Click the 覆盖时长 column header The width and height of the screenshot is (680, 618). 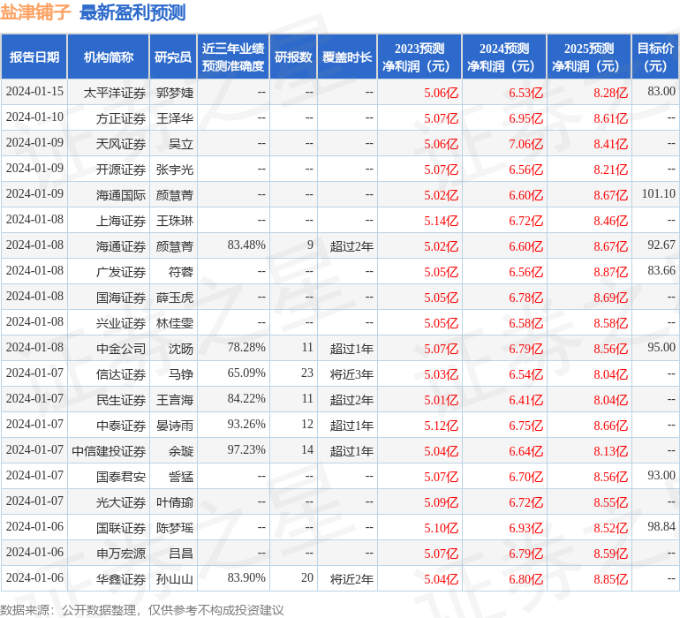pyautogui.click(x=346, y=57)
